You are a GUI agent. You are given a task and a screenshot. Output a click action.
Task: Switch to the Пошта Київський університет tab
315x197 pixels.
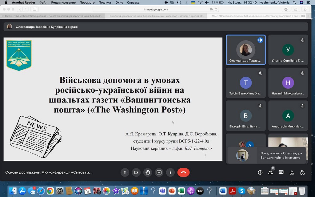[x=54, y=16]
